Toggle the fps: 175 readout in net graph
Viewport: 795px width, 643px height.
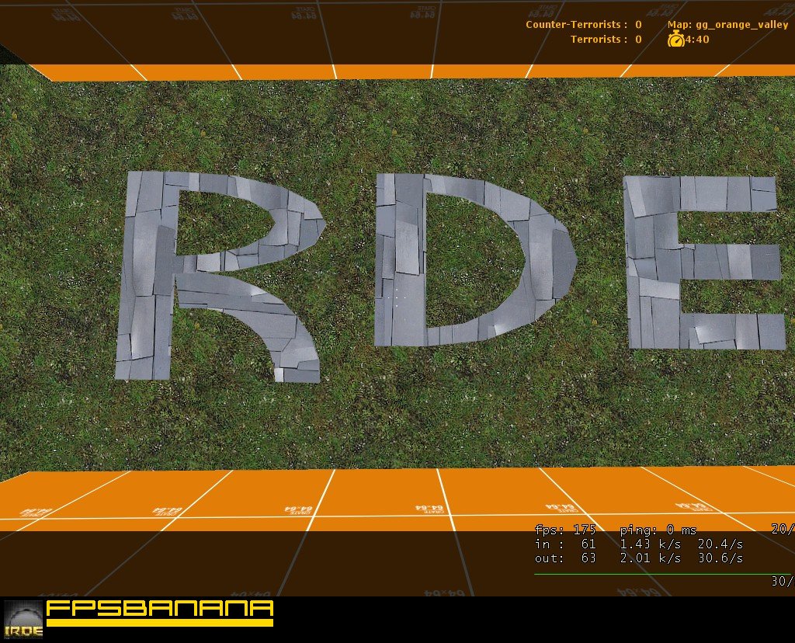(x=564, y=530)
